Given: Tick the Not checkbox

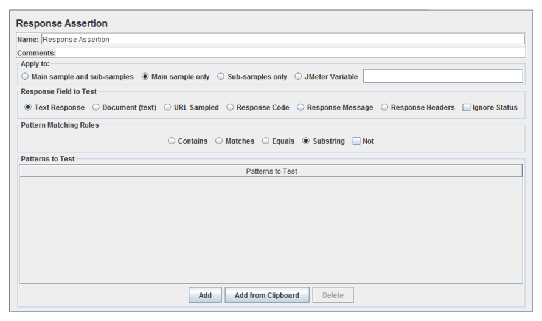Looking at the screenshot, I should (x=356, y=141).
